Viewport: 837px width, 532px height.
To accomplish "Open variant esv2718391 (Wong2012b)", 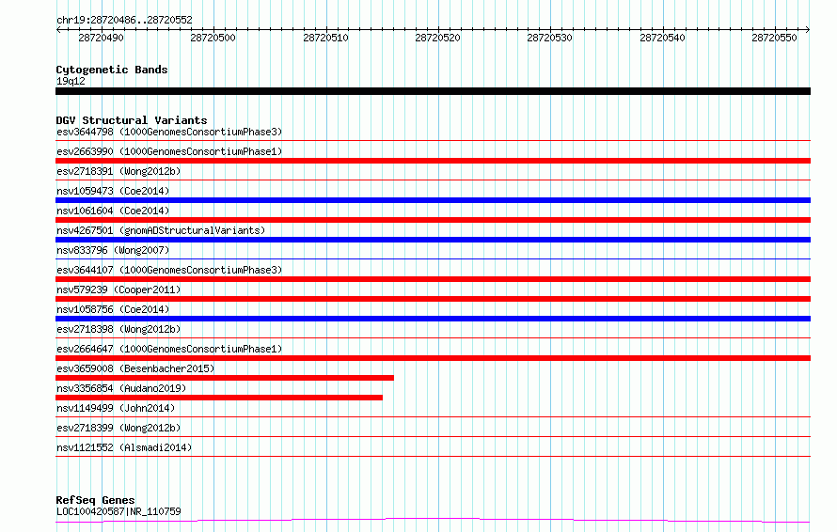I will pos(118,171).
